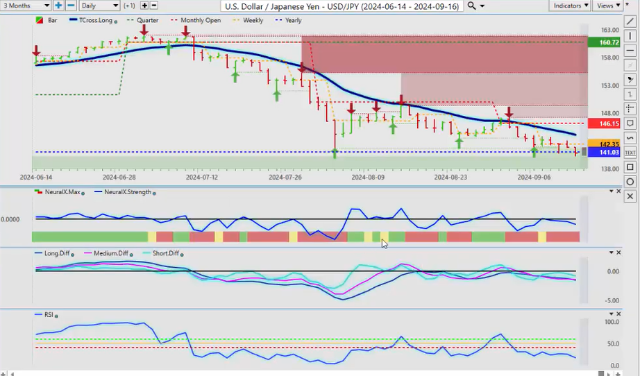The image size is (640, 376).
Task: Click the Monthly Open legend label
Action: tap(201, 20)
